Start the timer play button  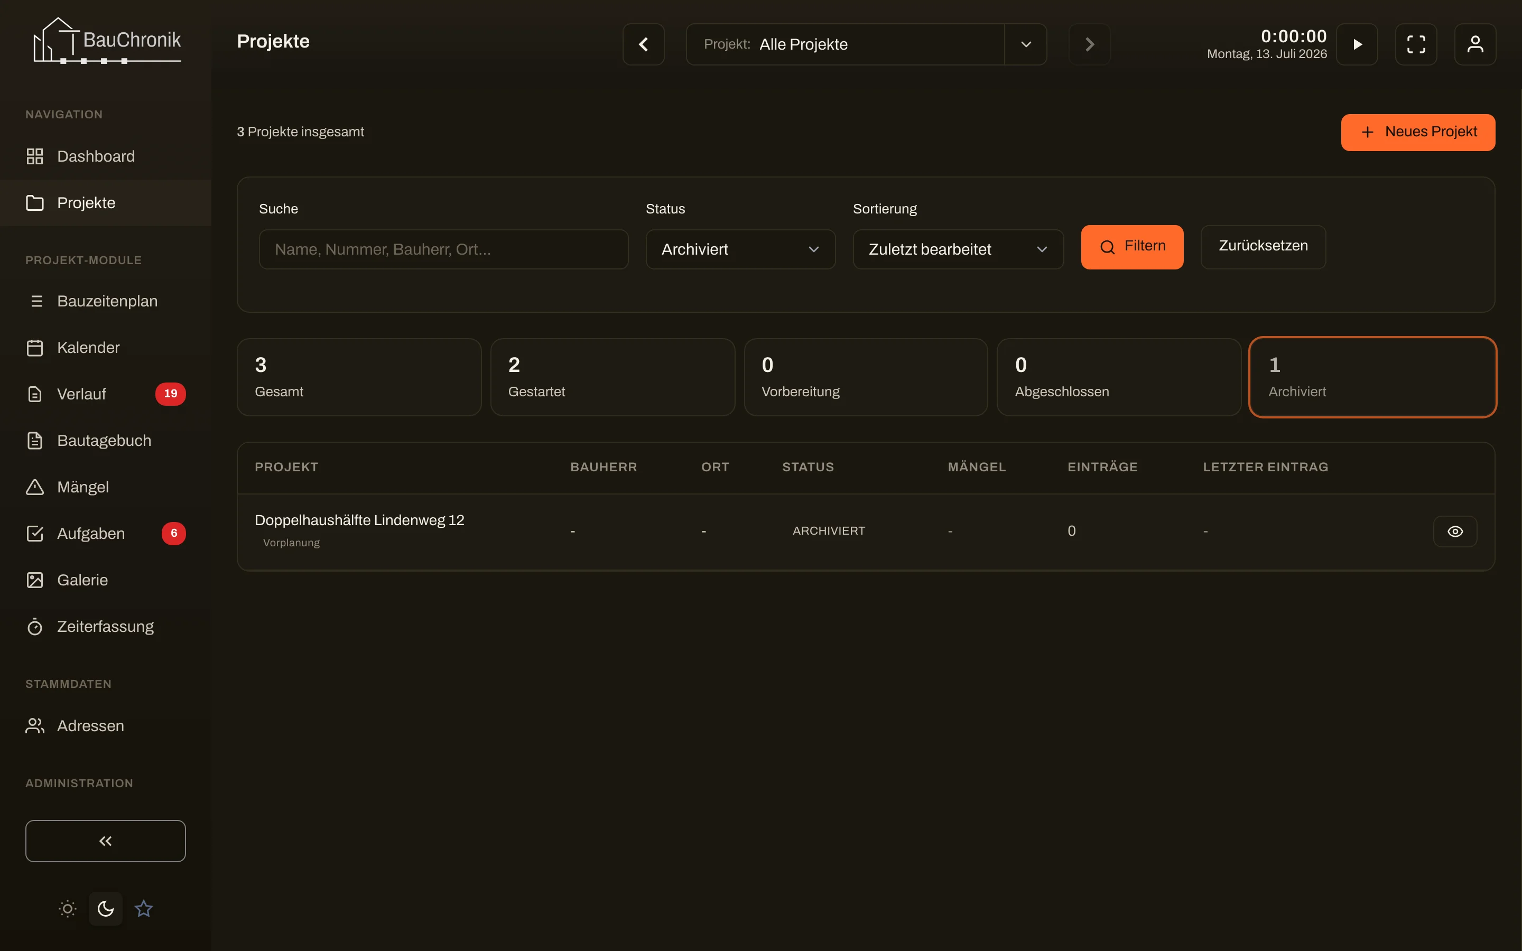[x=1357, y=44]
